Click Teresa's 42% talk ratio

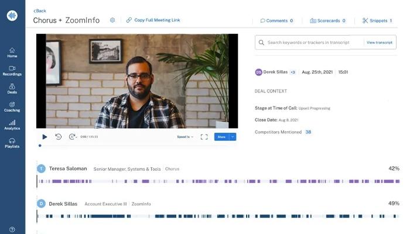tap(394, 168)
